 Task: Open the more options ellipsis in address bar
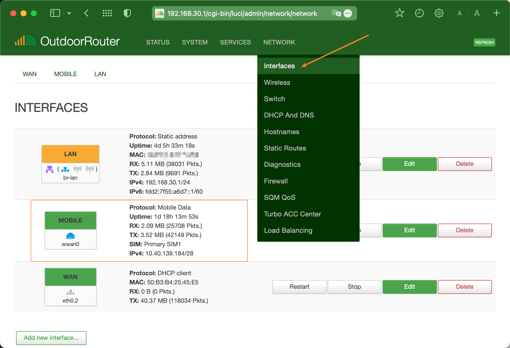point(348,13)
